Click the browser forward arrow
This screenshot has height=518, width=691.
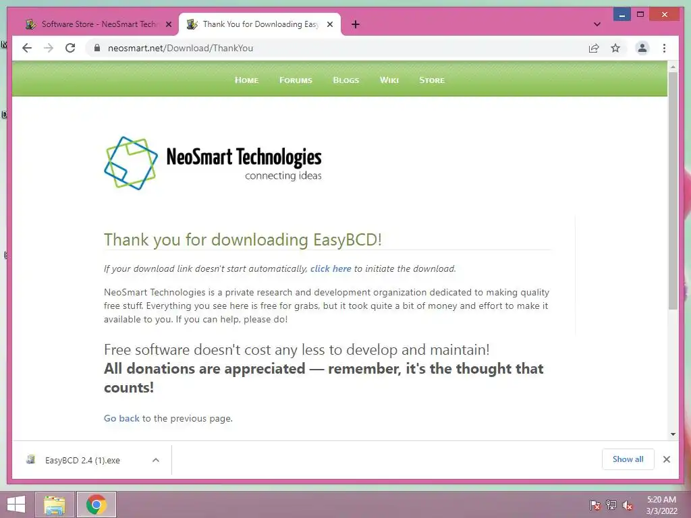(49, 48)
